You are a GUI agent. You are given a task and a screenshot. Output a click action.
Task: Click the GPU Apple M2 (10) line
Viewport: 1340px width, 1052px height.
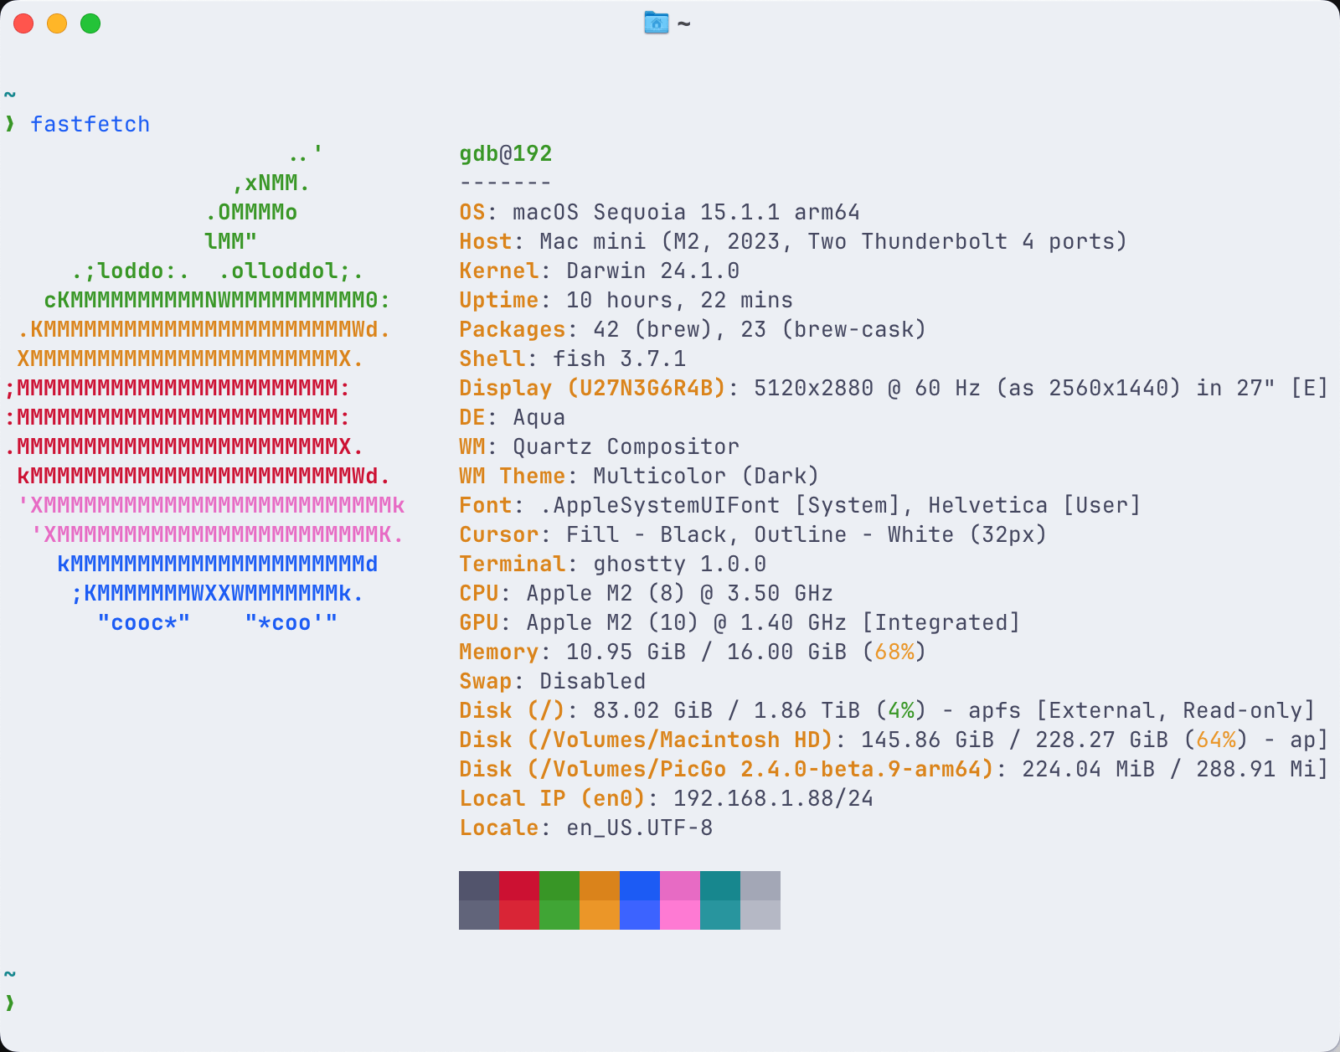pos(740,622)
